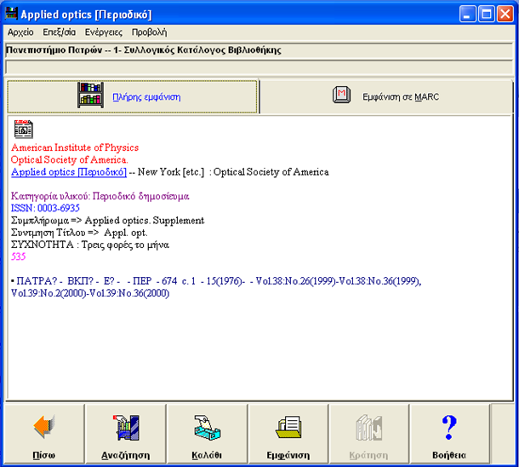The image size is (519, 467).
Task: Open the Αρχείο menu
Action: tap(20, 32)
